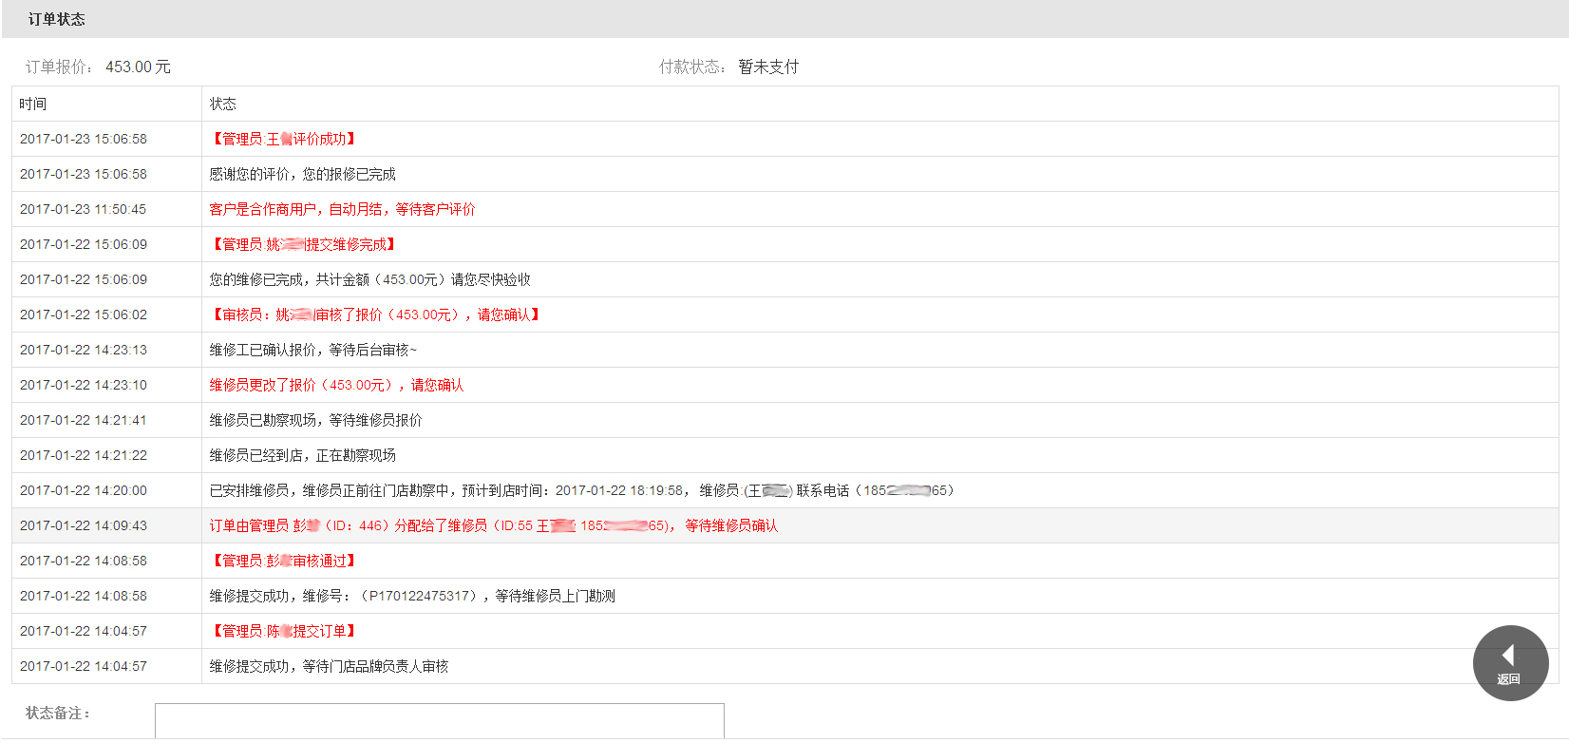Select timestamp 2017-01-22 14:23:10

(84, 385)
